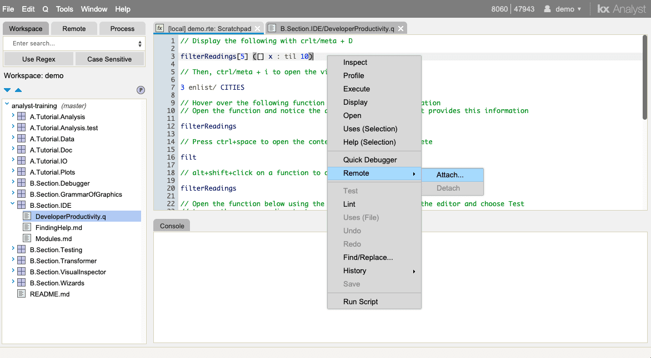
Task: Choose Uses (Selection) in context menu
Action: [x=374, y=129]
